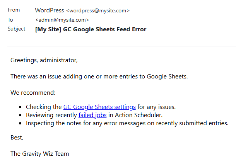Click the To label
Screen dimensions: 236x165
(10, 20)
